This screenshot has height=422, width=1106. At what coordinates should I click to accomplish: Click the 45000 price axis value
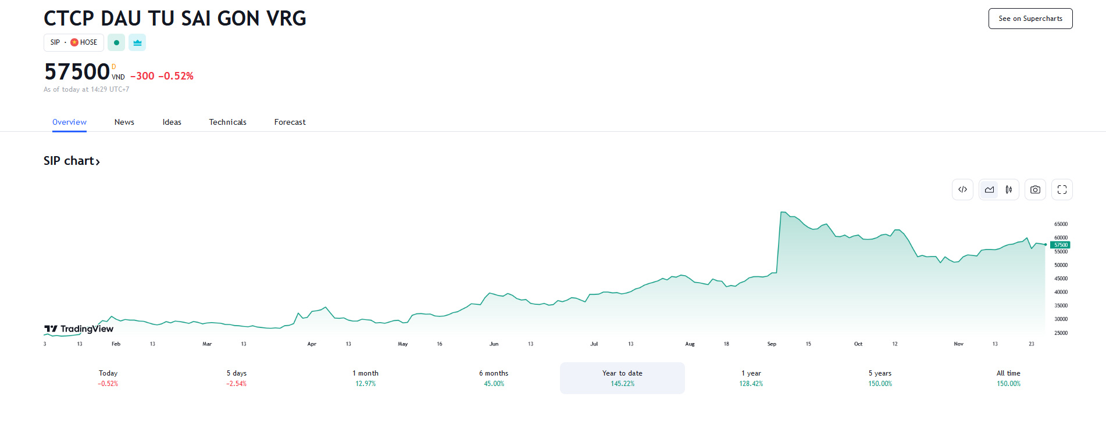tap(1061, 279)
